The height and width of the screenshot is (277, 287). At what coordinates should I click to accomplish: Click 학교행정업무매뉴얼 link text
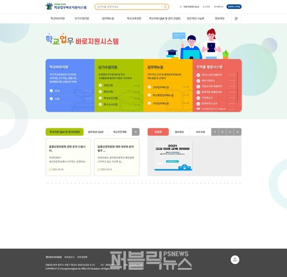(163, 95)
